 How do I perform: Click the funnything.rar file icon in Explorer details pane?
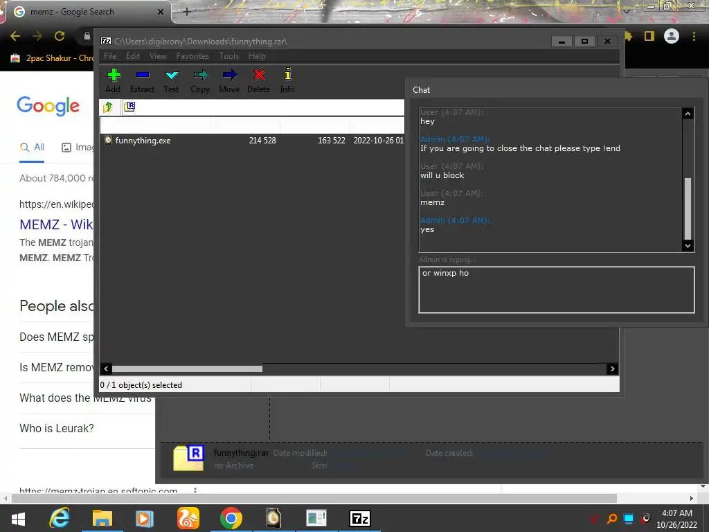189,459
